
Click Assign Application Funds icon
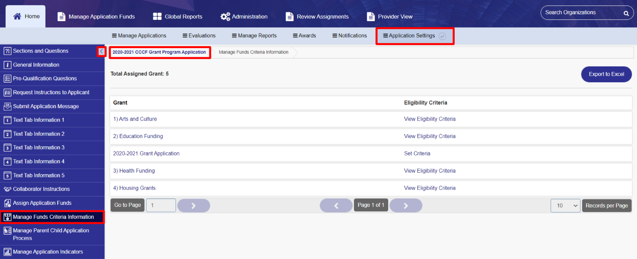point(7,203)
